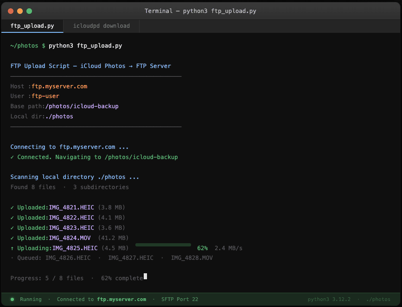Click the checkmark beside IMG_4821.HEIC
Viewport: 402px width, 307px height.
[x=13, y=207]
